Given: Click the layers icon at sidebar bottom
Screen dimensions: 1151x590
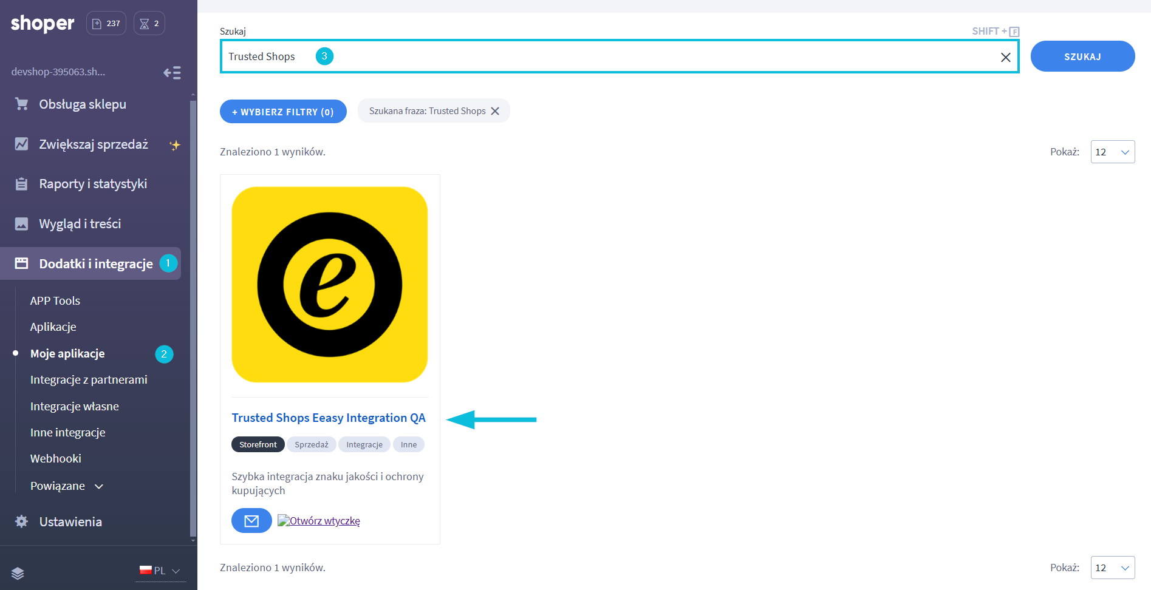Looking at the screenshot, I should [18, 573].
